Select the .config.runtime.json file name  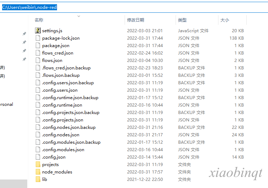click(62, 105)
